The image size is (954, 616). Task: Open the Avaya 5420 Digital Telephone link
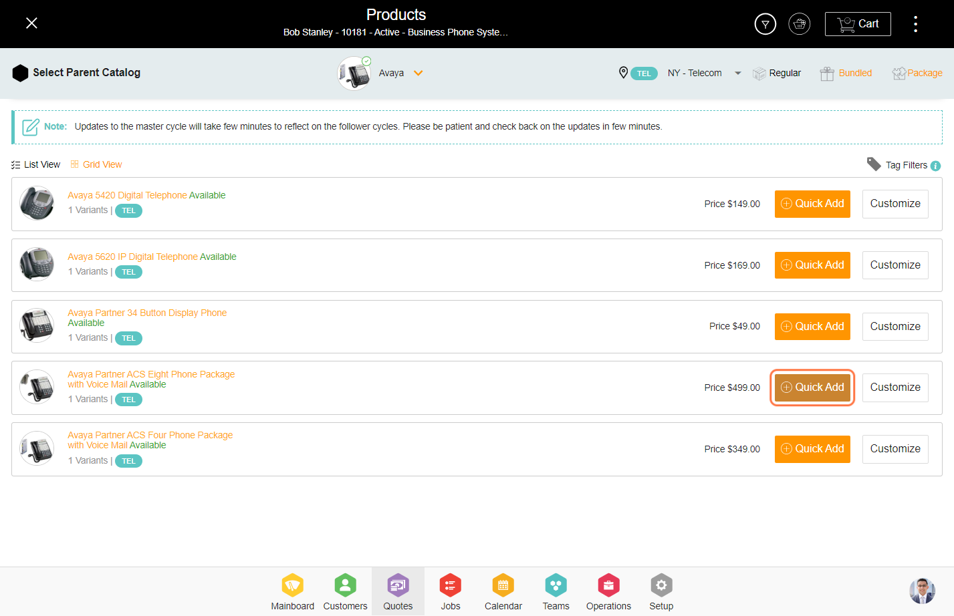coord(127,195)
